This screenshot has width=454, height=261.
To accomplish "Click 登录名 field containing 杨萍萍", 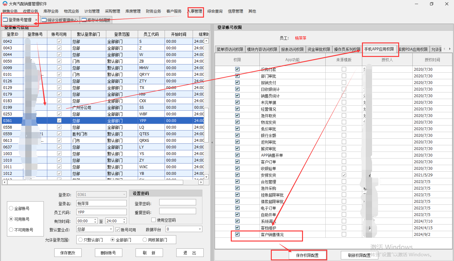I will [x=101, y=203].
